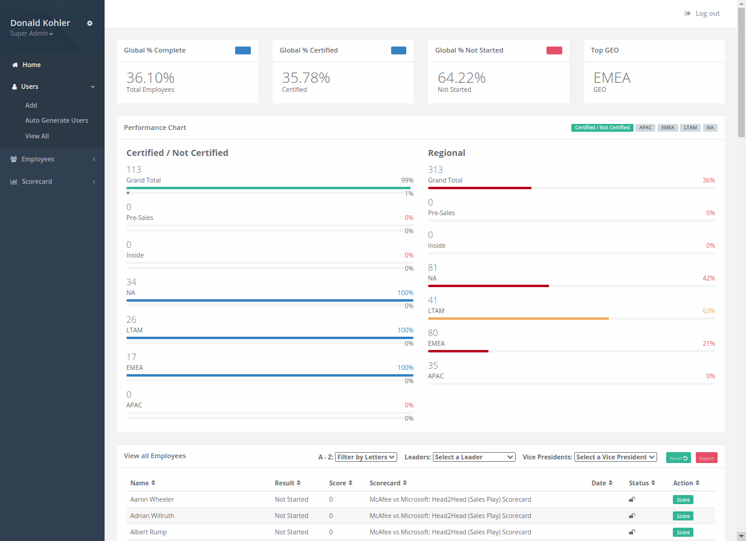Click the name Adrian Willruth
This screenshot has height=541, width=746.
click(x=152, y=516)
